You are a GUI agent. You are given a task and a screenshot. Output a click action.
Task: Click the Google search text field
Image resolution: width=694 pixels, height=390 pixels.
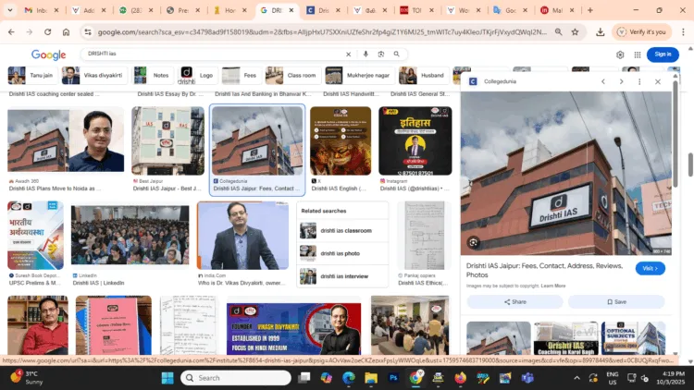[x=213, y=55]
